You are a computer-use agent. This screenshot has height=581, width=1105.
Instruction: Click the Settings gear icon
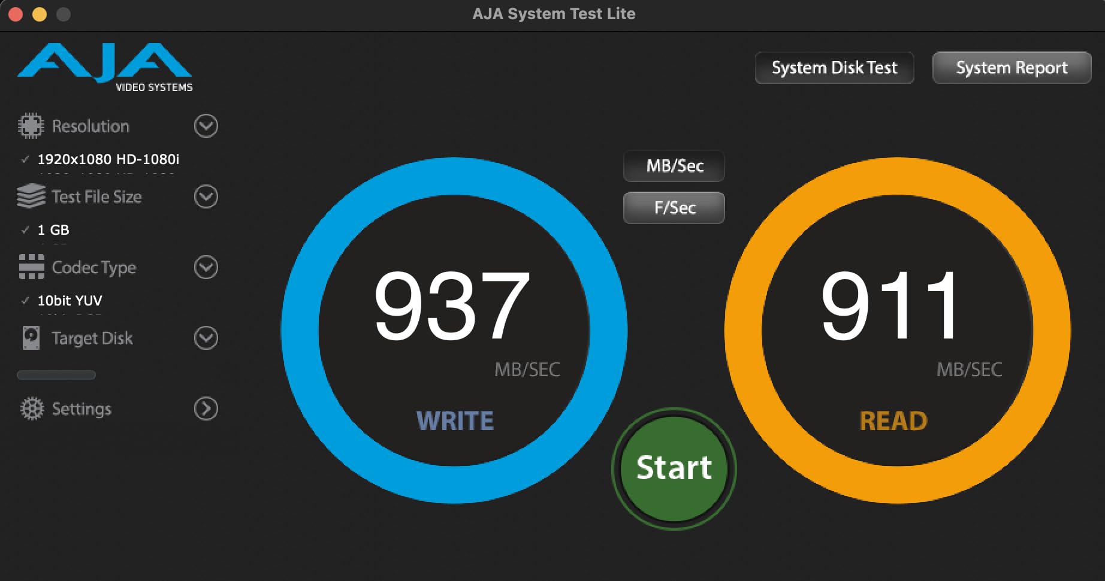[x=32, y=408]
